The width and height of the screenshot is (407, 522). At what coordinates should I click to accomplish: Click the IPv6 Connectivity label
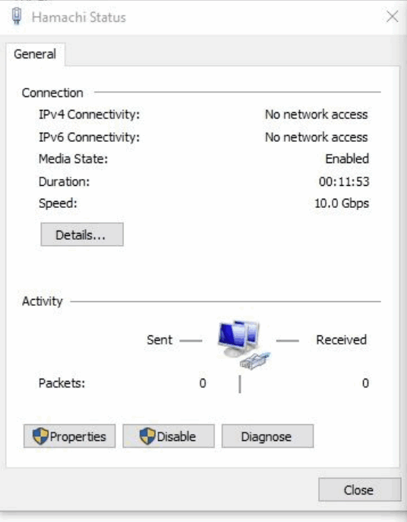click(x=90, y=137)
